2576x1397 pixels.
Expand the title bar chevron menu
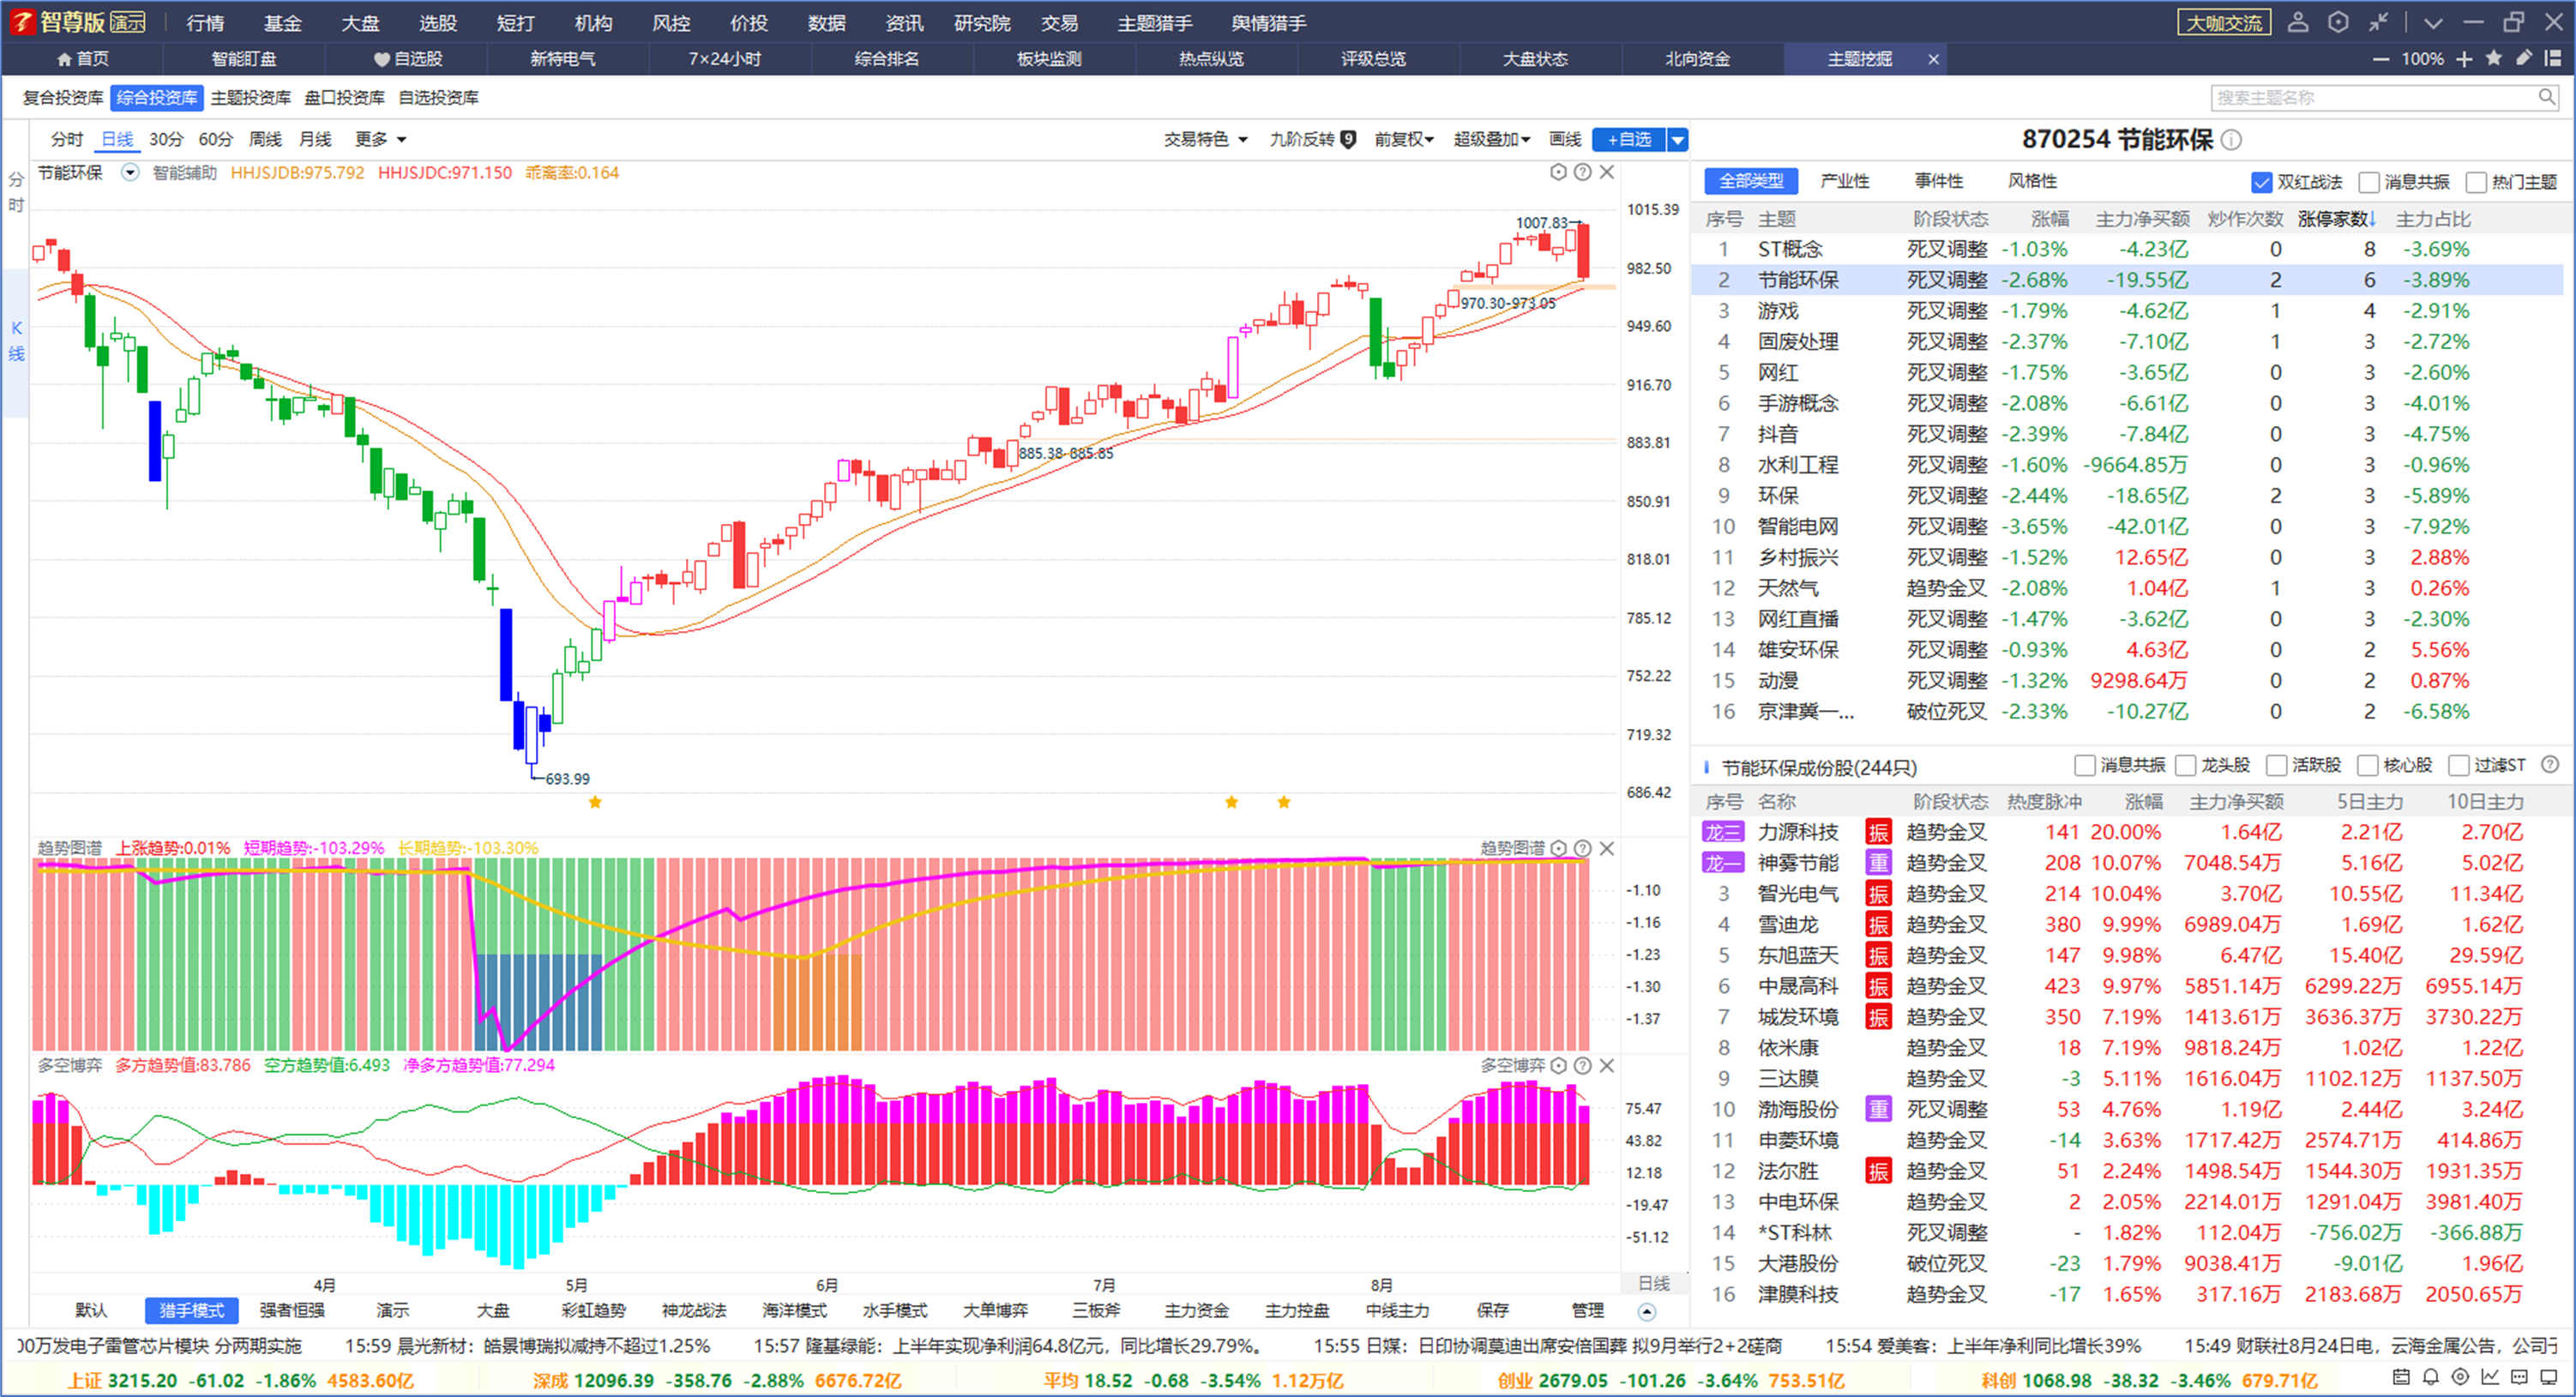[x=2434, y=22]
